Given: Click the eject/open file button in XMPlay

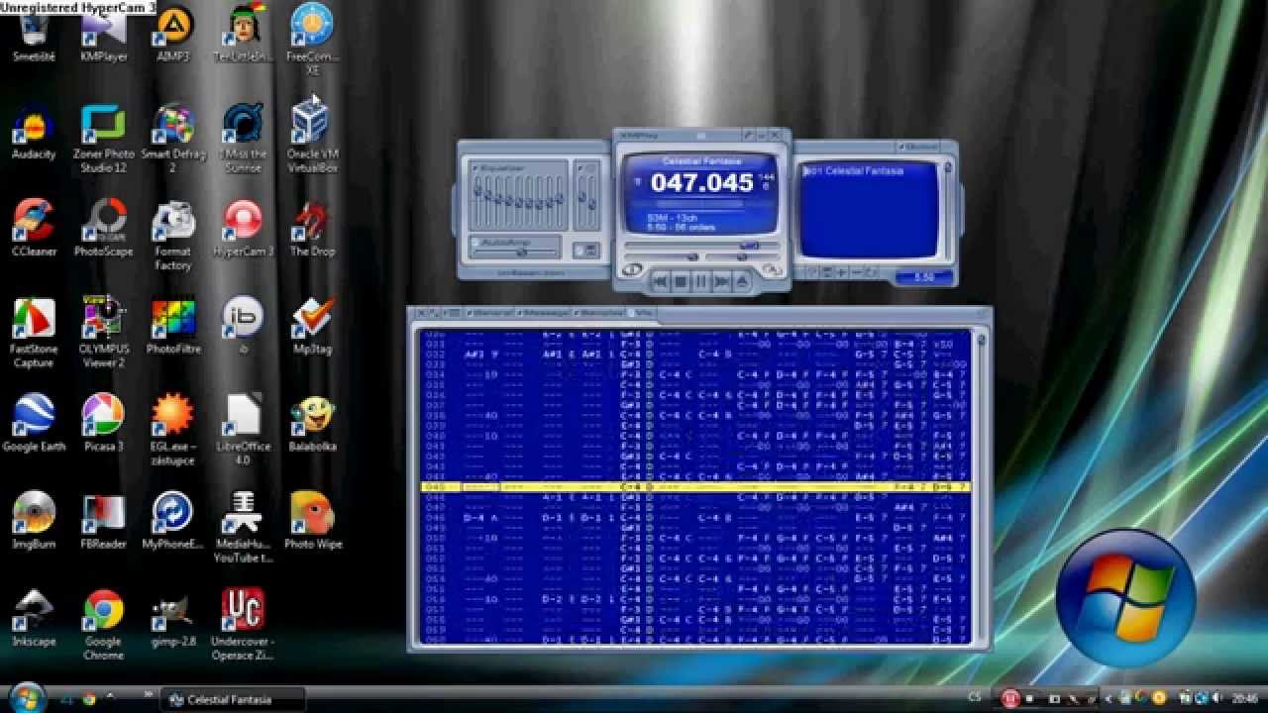Looking at the screenshot, I should point(742,280).
